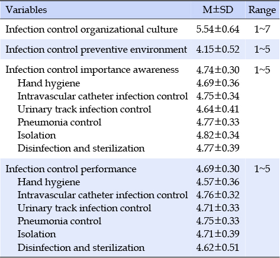Click Infection control importance awareness label

coord(92,70)
